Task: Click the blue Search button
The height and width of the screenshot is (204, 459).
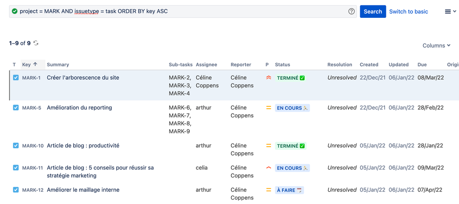Action: pyautogui.click(x=373, y=11)
